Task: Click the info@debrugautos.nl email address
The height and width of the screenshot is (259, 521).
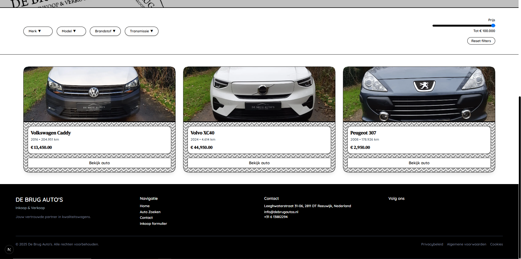Action: (x=281, y=212)
